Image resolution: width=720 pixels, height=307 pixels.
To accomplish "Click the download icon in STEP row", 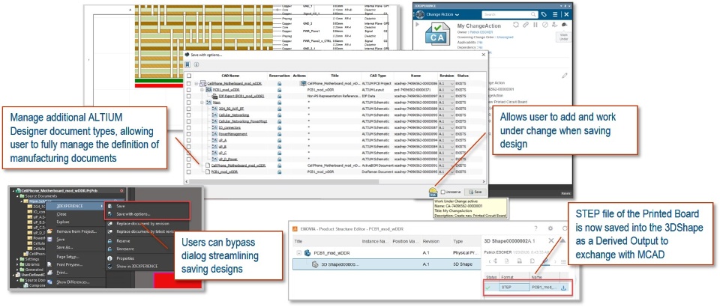I will pos(563,288).
